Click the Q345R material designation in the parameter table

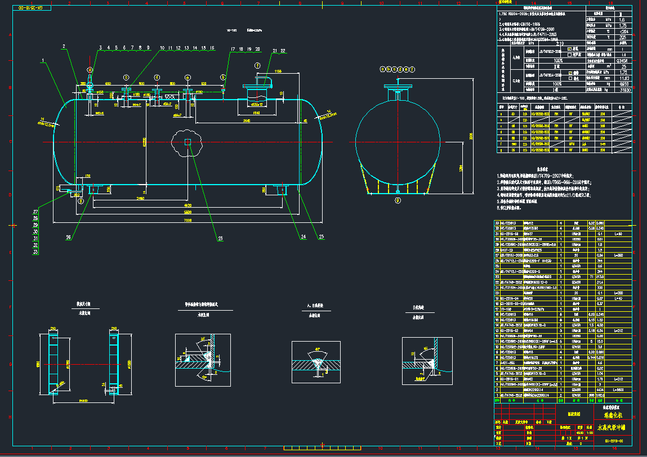(623, 60)
